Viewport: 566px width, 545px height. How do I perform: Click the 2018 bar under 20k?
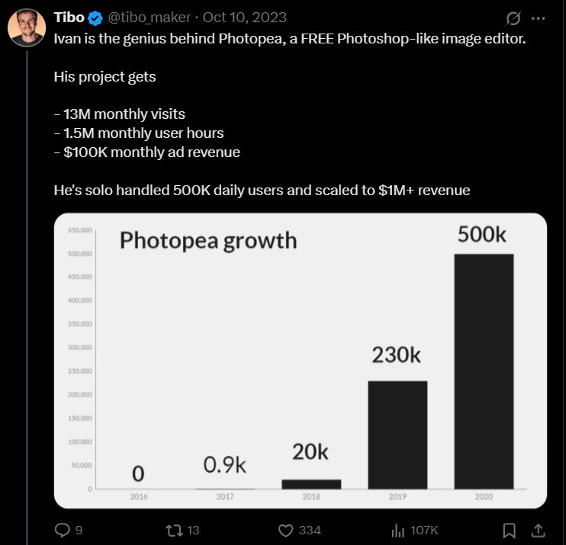[311, 484]
